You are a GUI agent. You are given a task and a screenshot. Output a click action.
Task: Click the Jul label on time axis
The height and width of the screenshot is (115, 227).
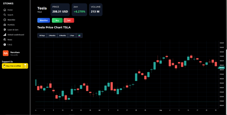tap(99, 110)
